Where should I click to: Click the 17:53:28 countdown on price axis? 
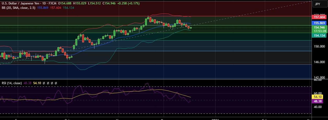tap(319, 31)
